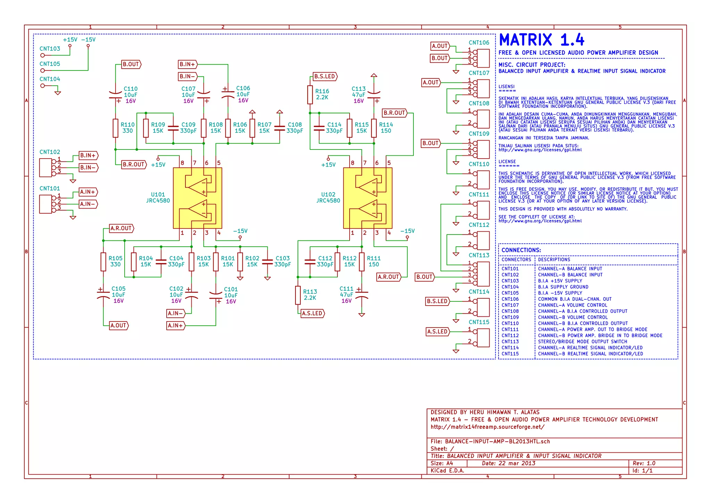
Task: Click the KiCad E.D.A. text
Action: coord(447,470)
